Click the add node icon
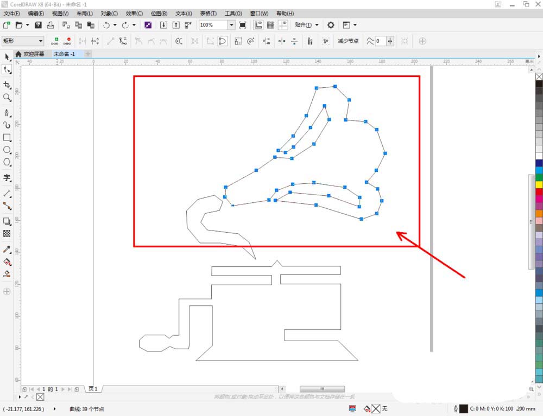The width and height of the screenshot is (543, 416). (55, 41)
